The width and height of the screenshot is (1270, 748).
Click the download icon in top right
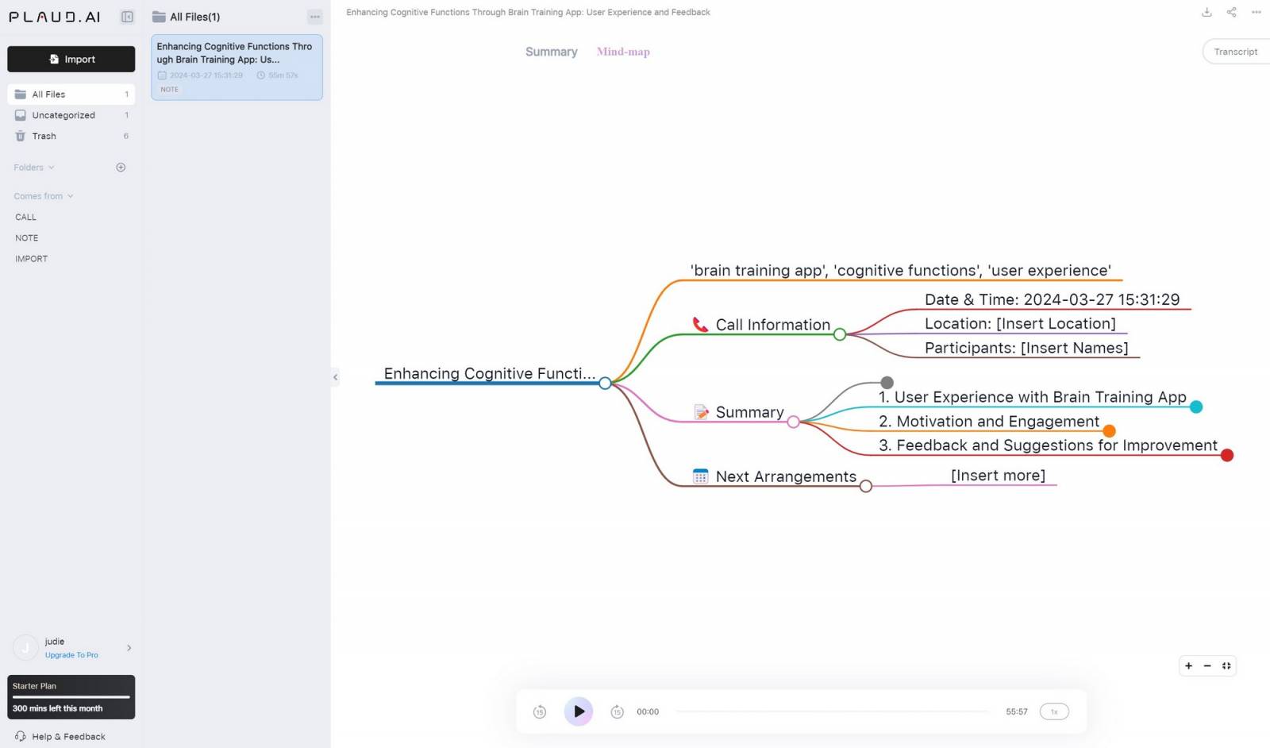1206,12
